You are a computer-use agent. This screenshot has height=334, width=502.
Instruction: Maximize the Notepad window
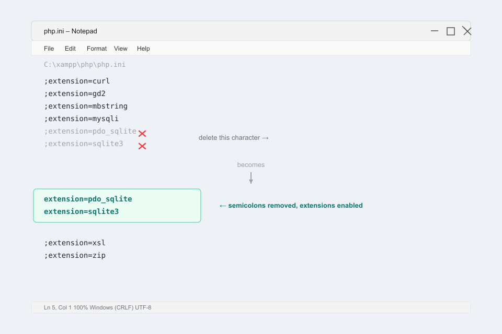pos(451,31)
